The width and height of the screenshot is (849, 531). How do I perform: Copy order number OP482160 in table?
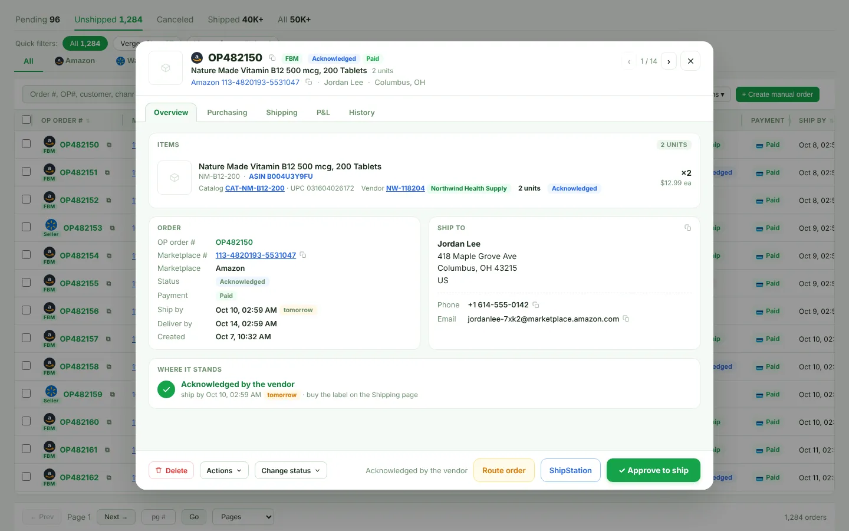pyautogui.click(x=108, y=422)
